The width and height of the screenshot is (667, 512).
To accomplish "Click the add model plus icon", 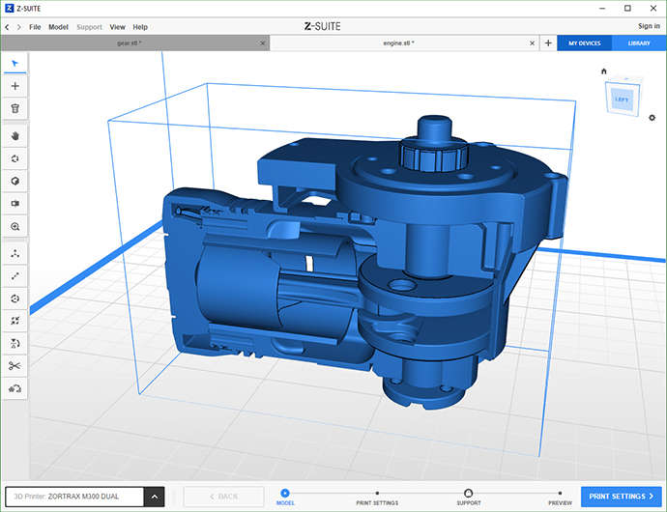I will tap(14, 86).
